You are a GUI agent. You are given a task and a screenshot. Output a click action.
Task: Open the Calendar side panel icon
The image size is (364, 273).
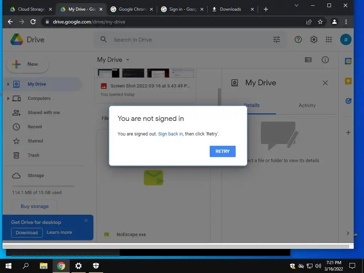point(348,61)
